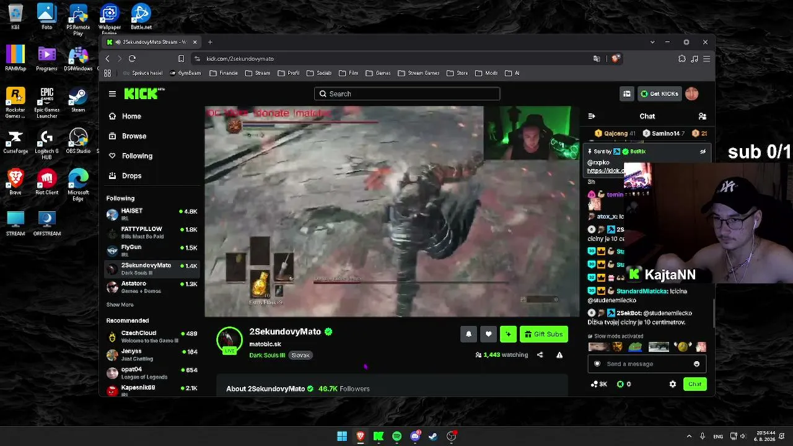This screenshot has width=793, height=446.
Task: Click the stream video player
Action: pos(392,212)
